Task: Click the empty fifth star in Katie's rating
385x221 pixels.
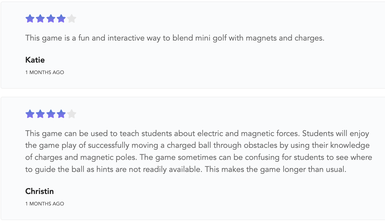Action: [x=72, y=19]
